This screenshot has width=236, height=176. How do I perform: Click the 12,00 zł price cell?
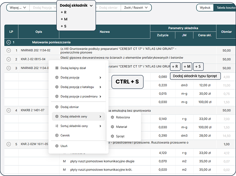205,85
